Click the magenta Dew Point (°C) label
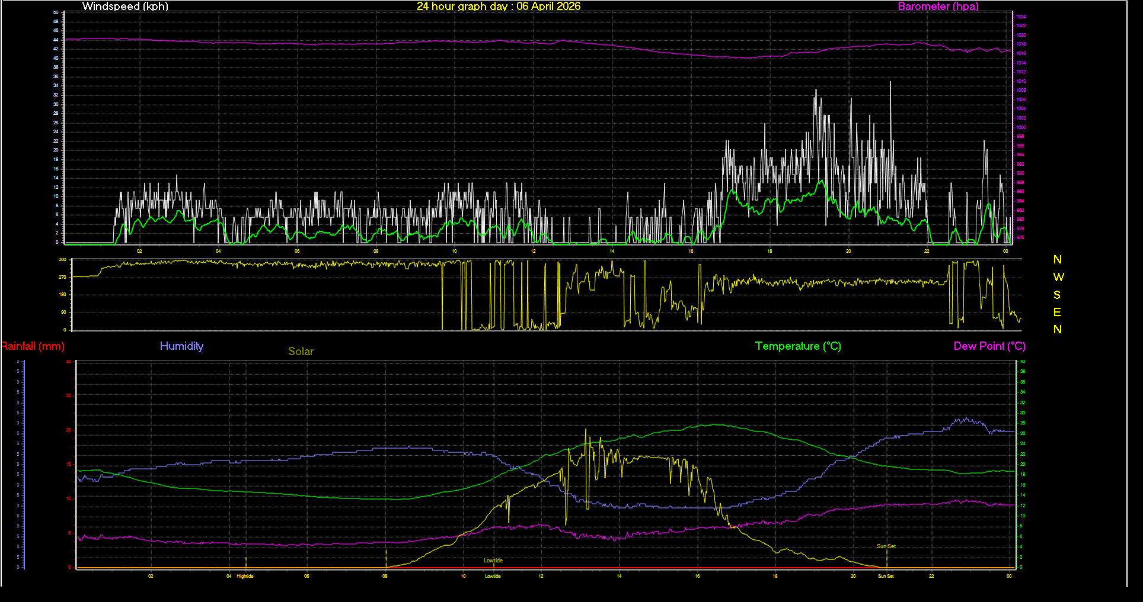The image size is (1143, 602). [989, 346]
